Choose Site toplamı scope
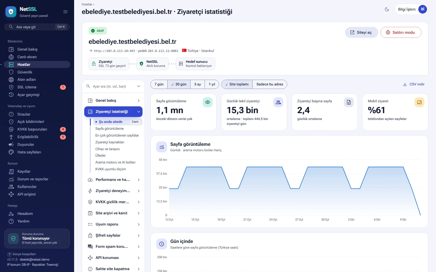436x272 pixels. click(237, 84)
